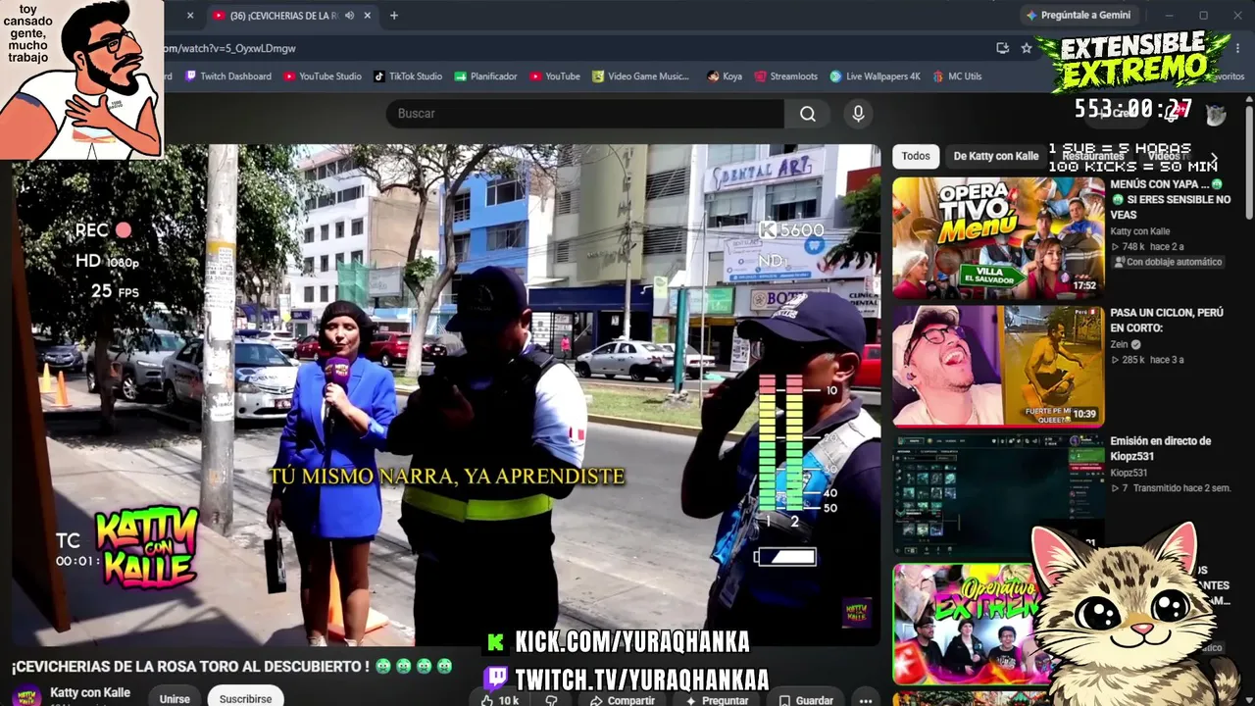Screen dimensions: 1255x706
Task: Click the Unirse button
Action: (x=175, y=698)
